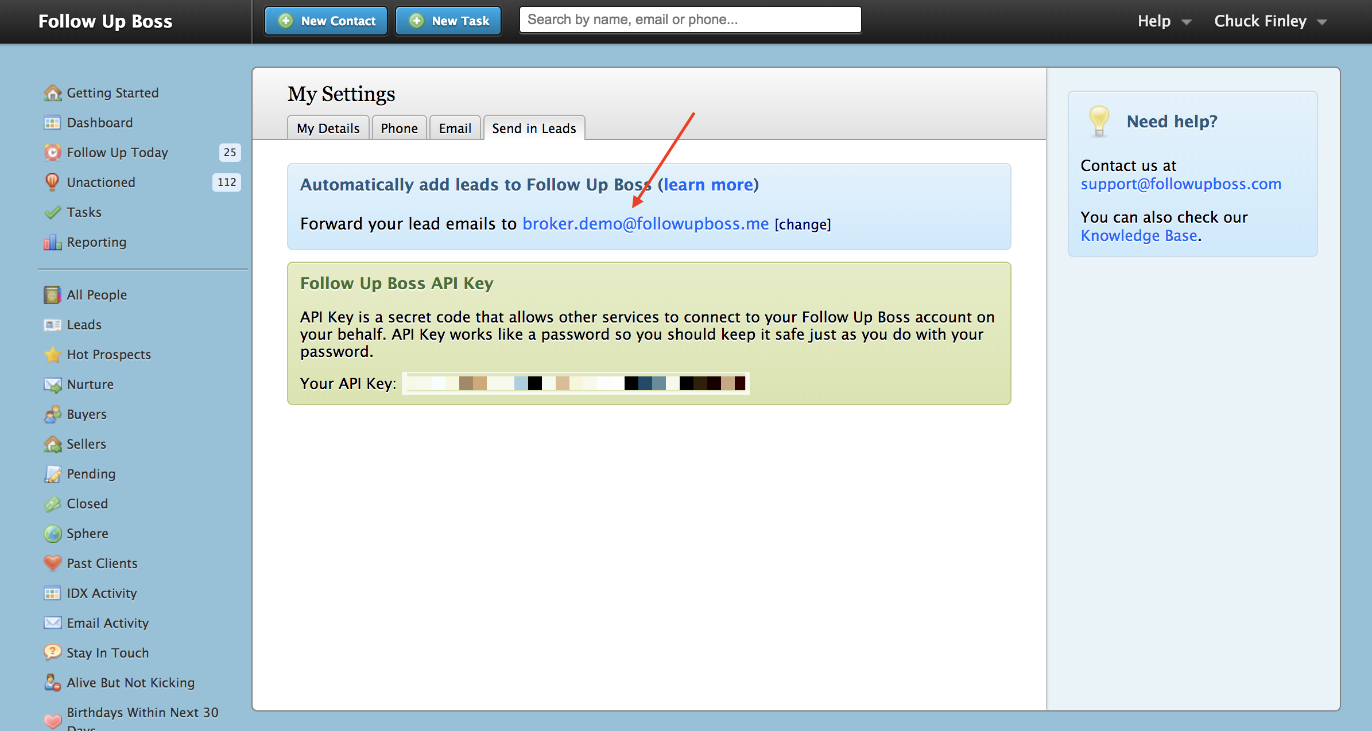
Task: Expand the Help dropdown menu
Action: tap(1164, 21)
